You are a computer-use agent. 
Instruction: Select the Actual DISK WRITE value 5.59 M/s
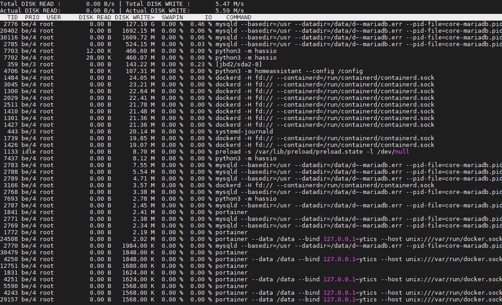coord(229,11)
